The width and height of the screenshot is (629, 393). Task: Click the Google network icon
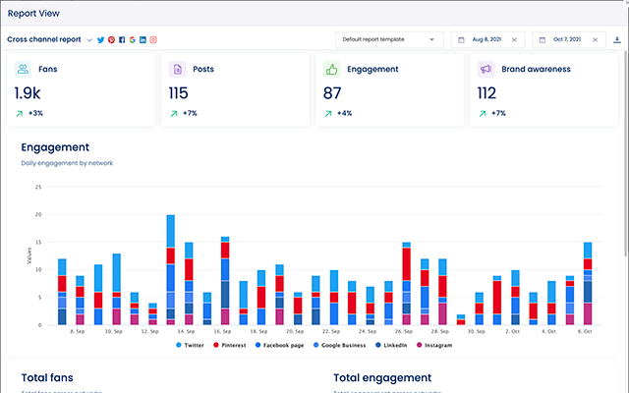[132, 39]
